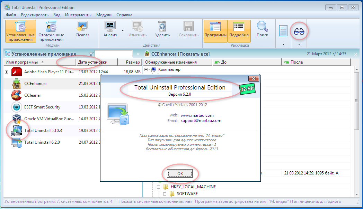Open Поиск (Search) magnifier tool
Screen dimensions: 363x209
point(262,29)
